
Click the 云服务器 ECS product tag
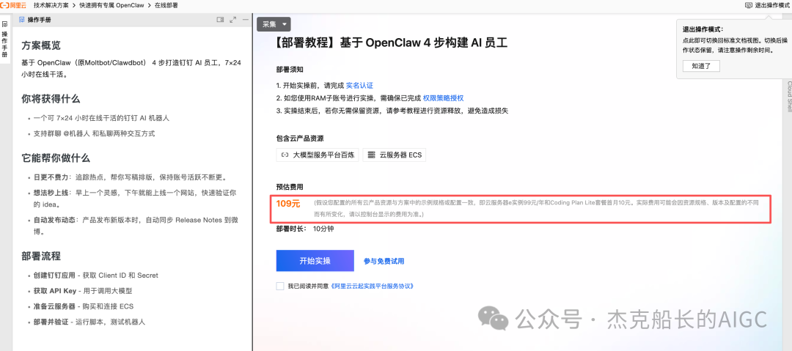point(395,155)
